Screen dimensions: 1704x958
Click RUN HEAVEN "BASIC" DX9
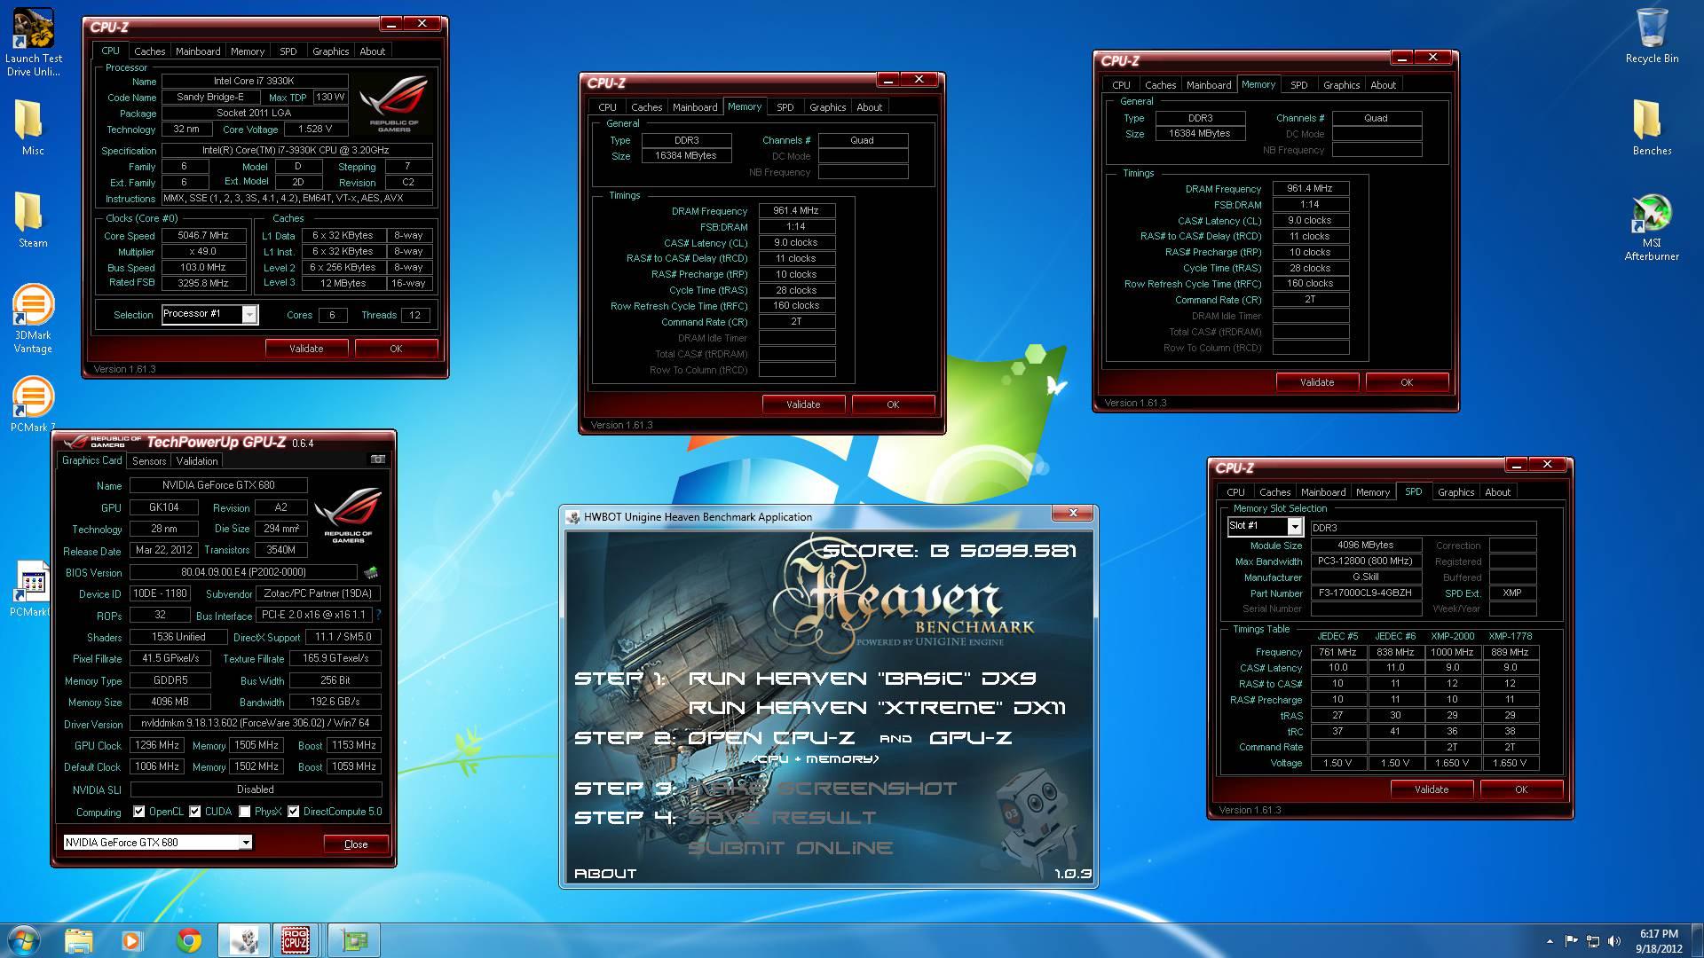pos(863,679)
